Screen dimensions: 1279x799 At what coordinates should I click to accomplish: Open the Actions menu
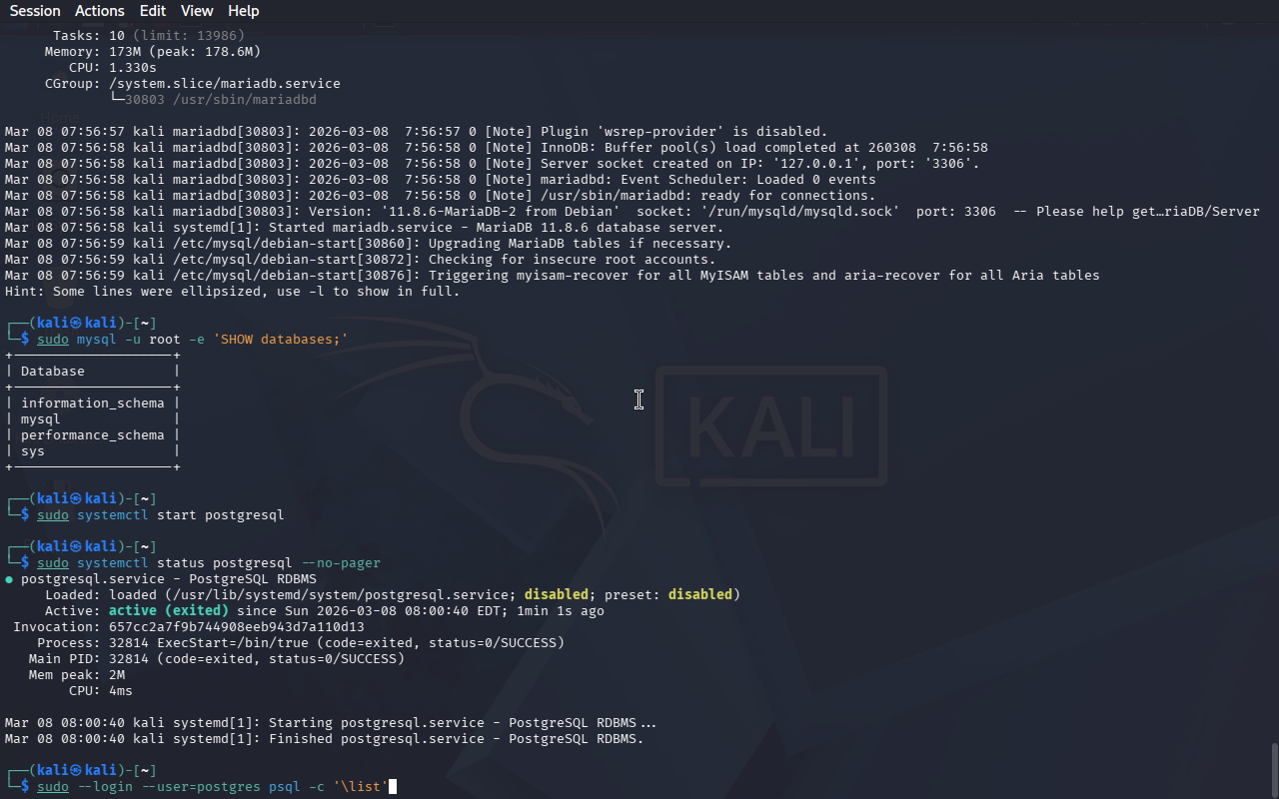100,11
